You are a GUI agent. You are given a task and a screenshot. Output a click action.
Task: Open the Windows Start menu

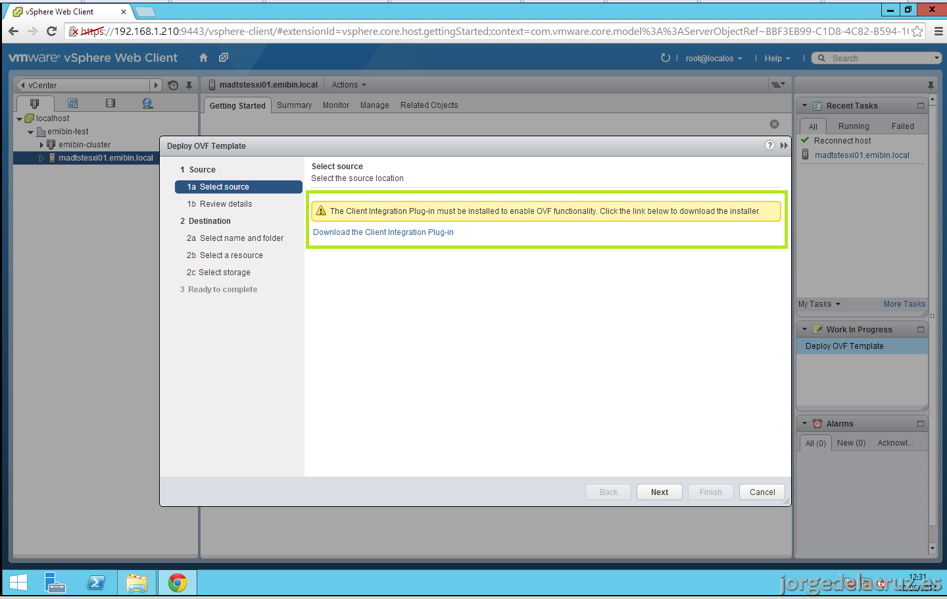pos(18,583)
